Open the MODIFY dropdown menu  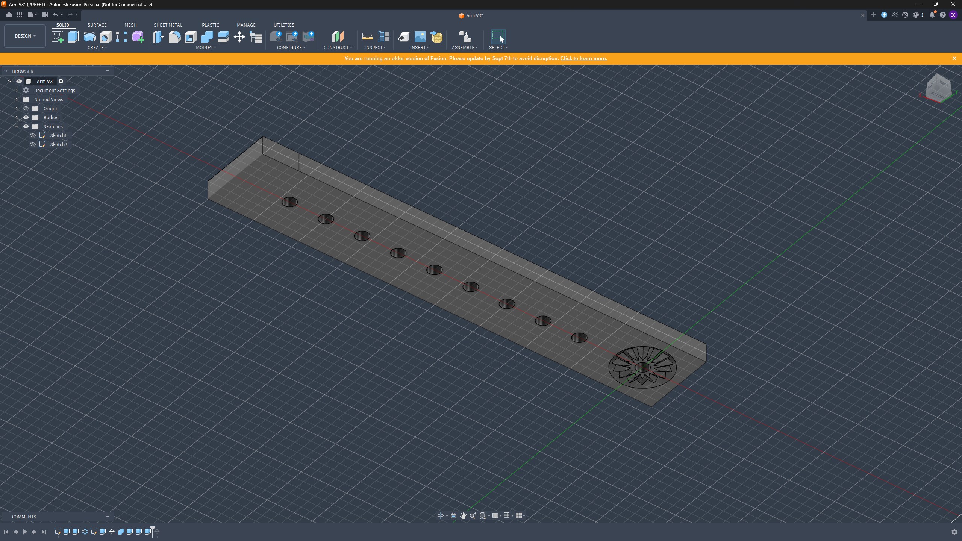coord(206,47)
